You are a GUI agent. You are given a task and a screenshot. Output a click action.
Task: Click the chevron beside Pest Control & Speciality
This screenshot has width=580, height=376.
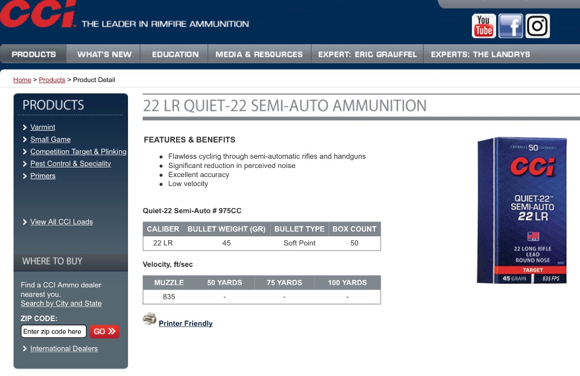25,164
